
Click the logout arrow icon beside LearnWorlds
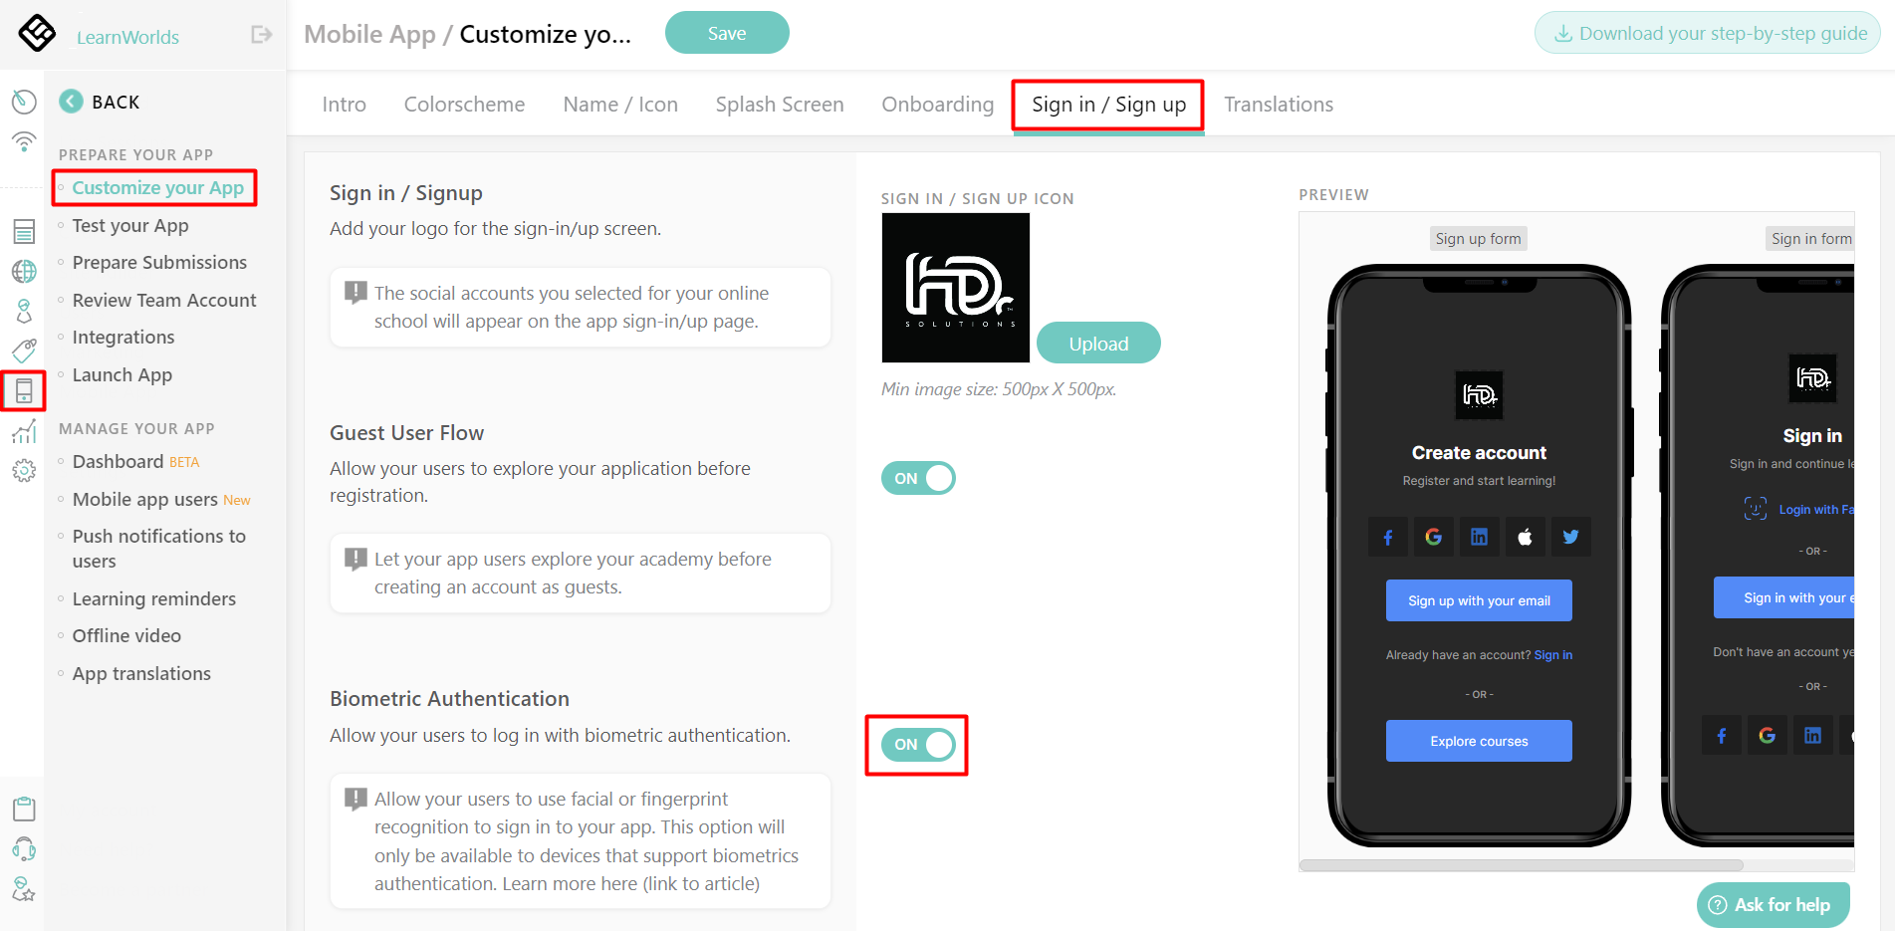(262, 35)
